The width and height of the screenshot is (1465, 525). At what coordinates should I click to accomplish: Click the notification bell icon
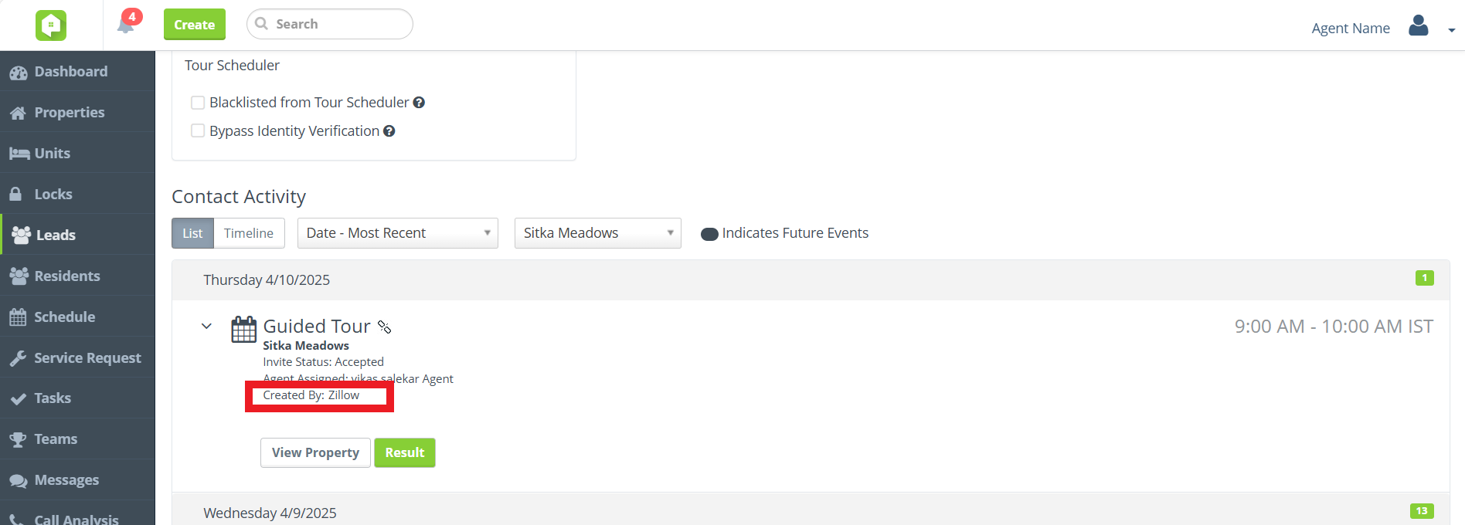(125, 25)
